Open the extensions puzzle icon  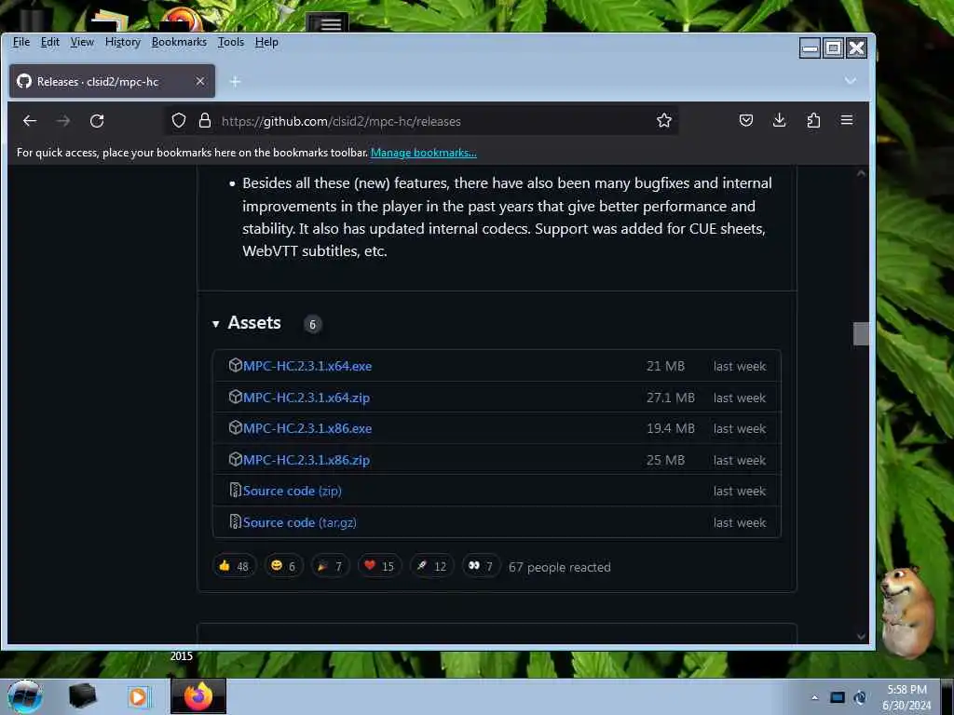813,120
